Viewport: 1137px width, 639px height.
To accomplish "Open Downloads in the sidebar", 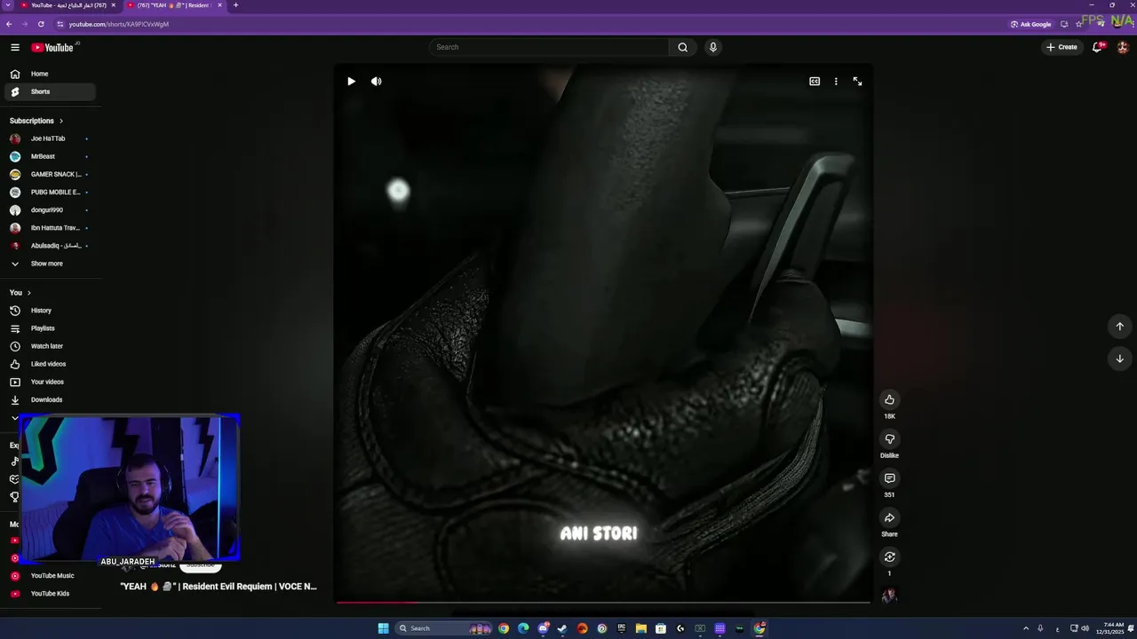I will click(50, 399).
